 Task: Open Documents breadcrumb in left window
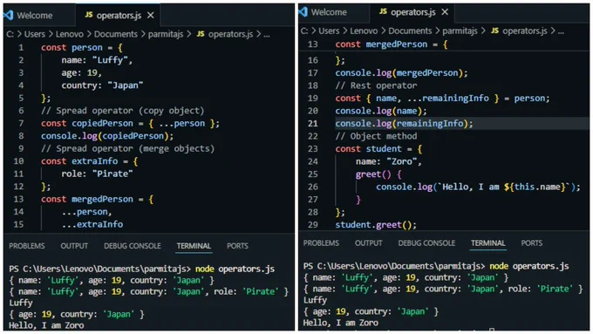pyautogui.click(x=116, y=34)
